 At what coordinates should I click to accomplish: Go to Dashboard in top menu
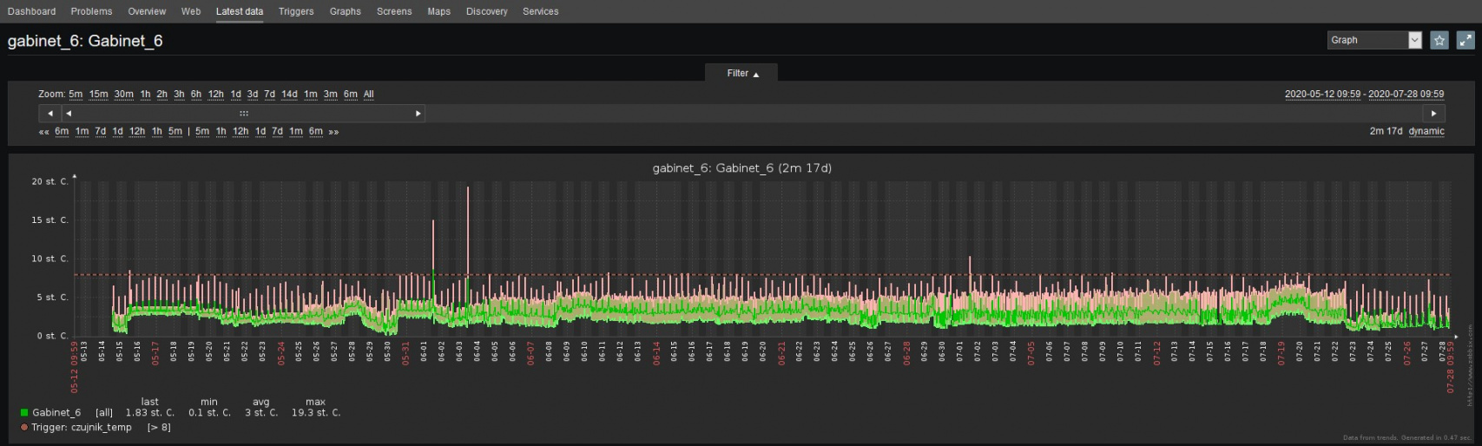pyautogui.click(x=31, y=11)
